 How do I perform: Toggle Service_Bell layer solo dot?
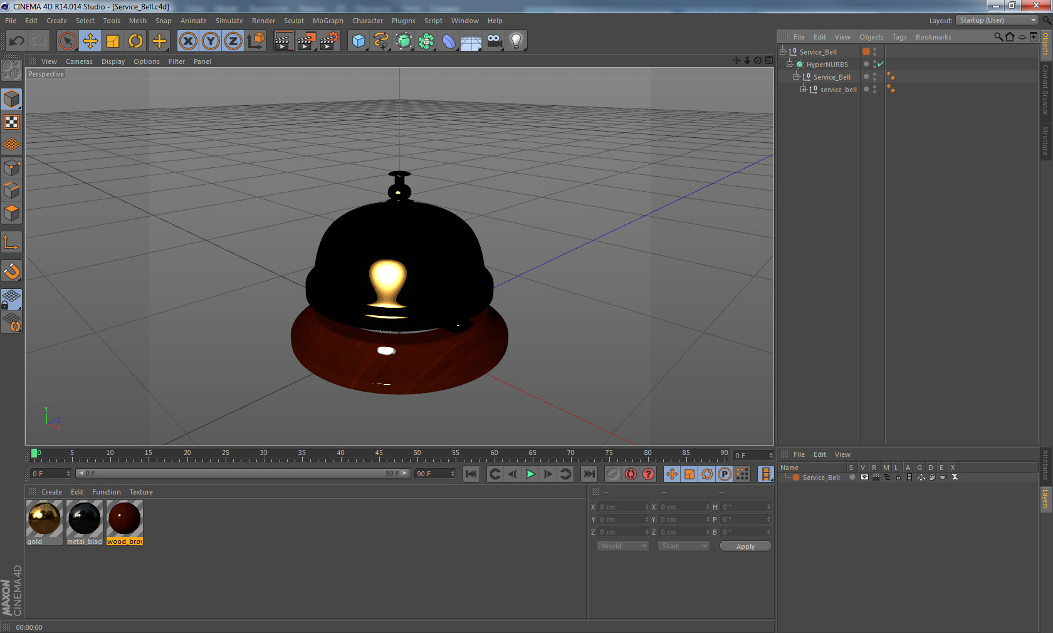(x=852, y=478)
